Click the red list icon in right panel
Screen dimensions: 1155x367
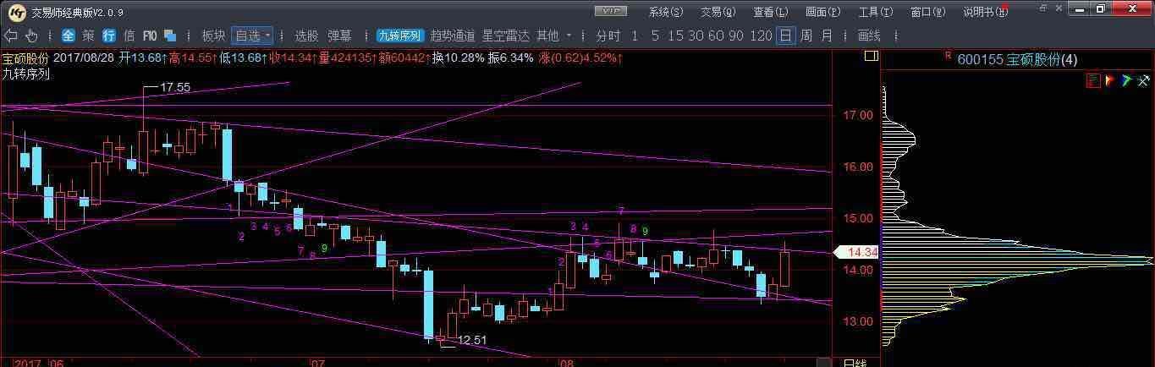point(1093,80)
